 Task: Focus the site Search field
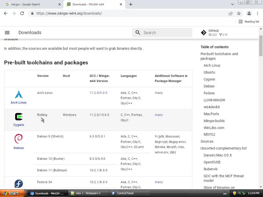tap(162, 33)
